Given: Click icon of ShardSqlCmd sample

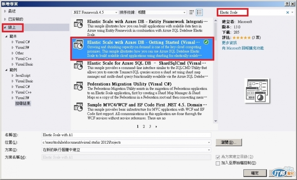Looking at the screenshot, I should coord(78,65).
